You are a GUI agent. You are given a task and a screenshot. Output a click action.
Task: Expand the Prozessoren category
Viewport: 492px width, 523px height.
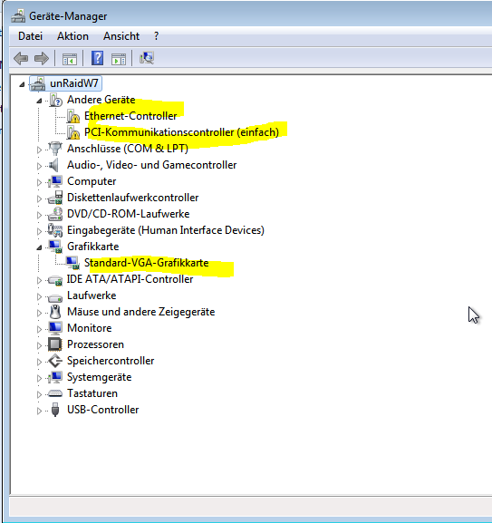point(39,345)
